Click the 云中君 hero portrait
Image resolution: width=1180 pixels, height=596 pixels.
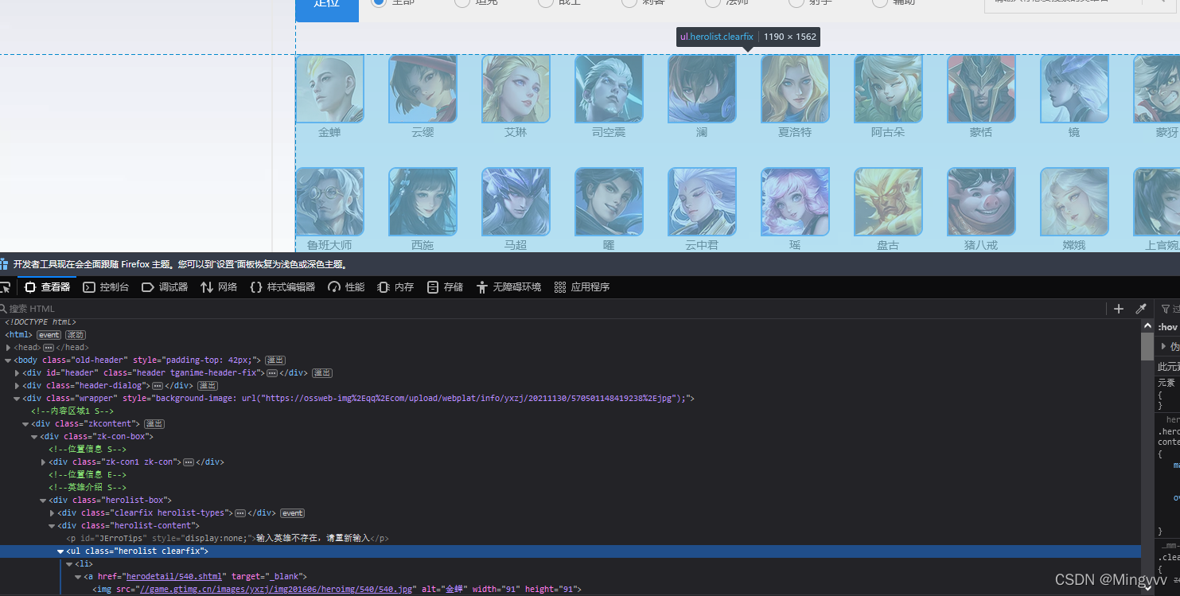702,201
